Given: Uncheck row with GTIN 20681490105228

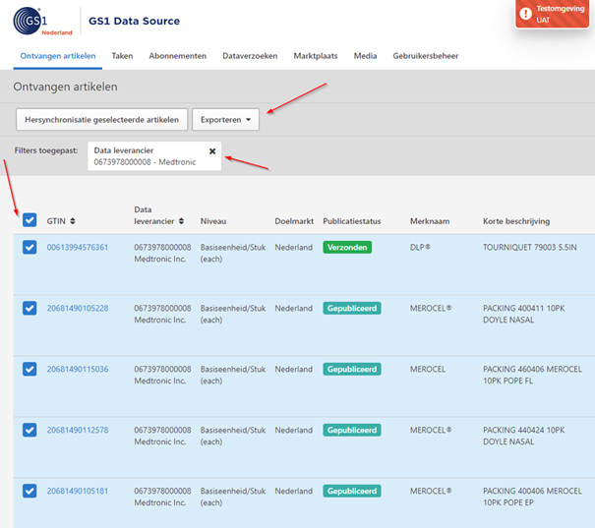Looking at the screenshot, I should point(30,308).
